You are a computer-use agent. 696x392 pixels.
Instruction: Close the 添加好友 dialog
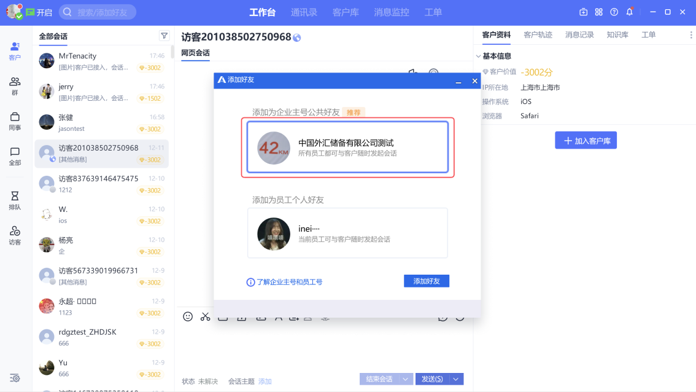coord(474,81)
